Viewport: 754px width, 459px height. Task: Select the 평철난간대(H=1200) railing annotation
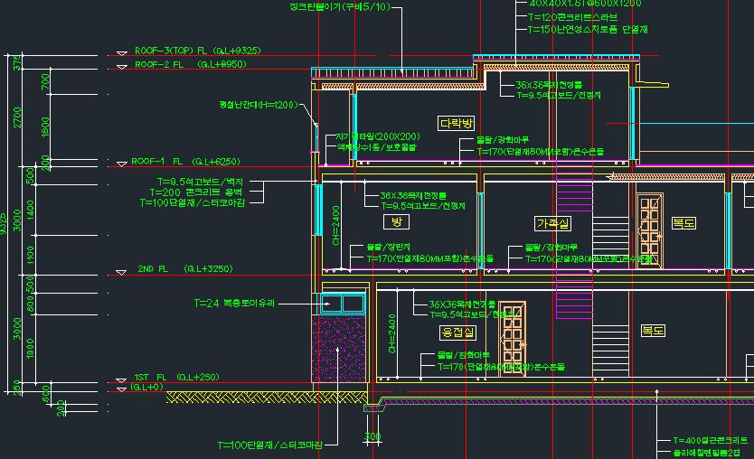click(x=258, y=105)
